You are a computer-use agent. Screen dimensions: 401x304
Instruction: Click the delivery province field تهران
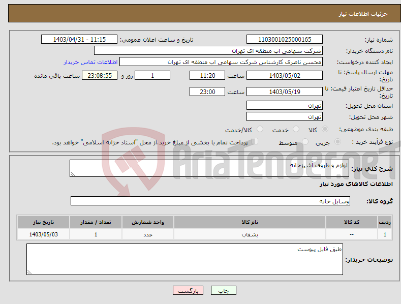[285, 105]
